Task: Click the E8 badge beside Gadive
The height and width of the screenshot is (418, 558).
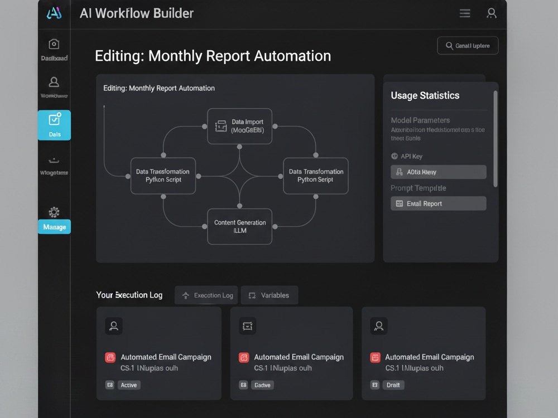Action: click(x=243, y=385)
